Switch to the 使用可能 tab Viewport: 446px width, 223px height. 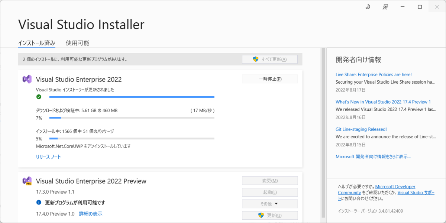pos(77,43)
